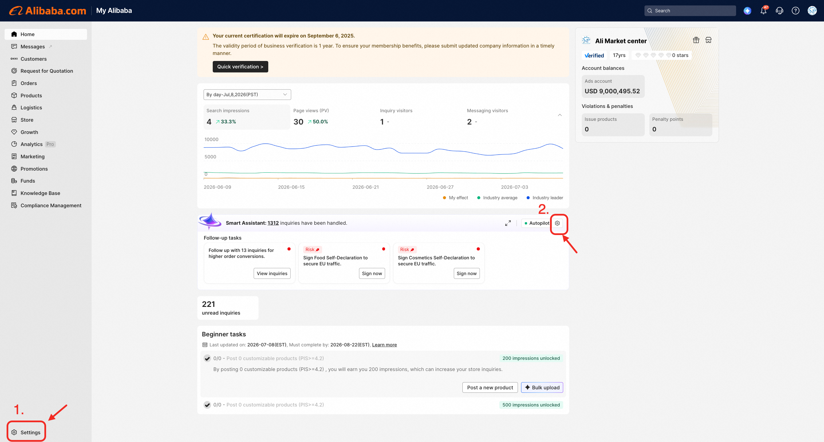Select the Search impressions metric card
This screenshot has height=442, width=824.
click(247, 117)
